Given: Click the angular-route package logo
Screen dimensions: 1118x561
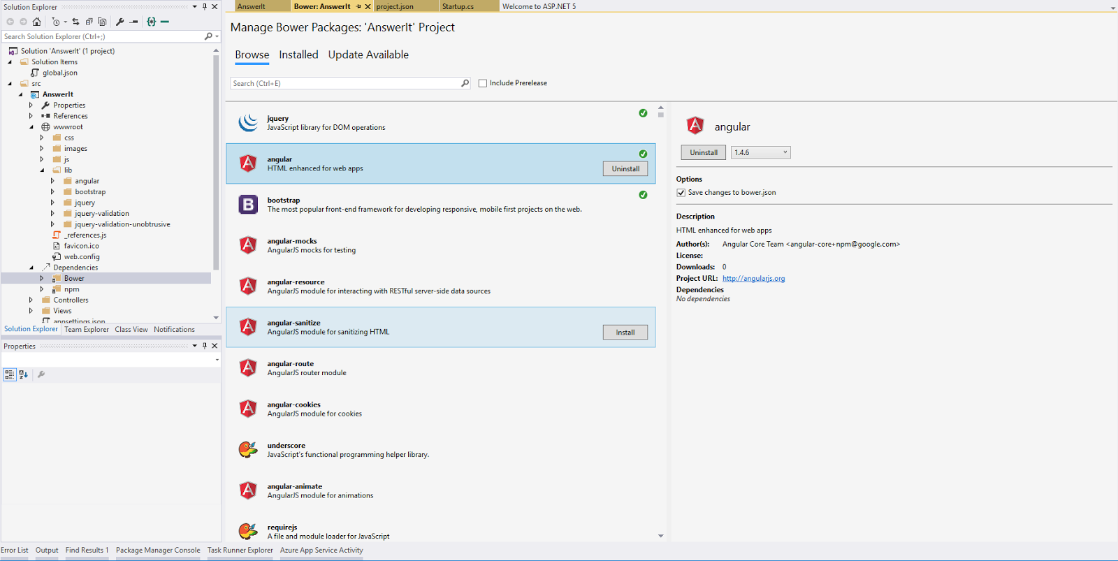Looking at the screenshot, I should 248,367.
